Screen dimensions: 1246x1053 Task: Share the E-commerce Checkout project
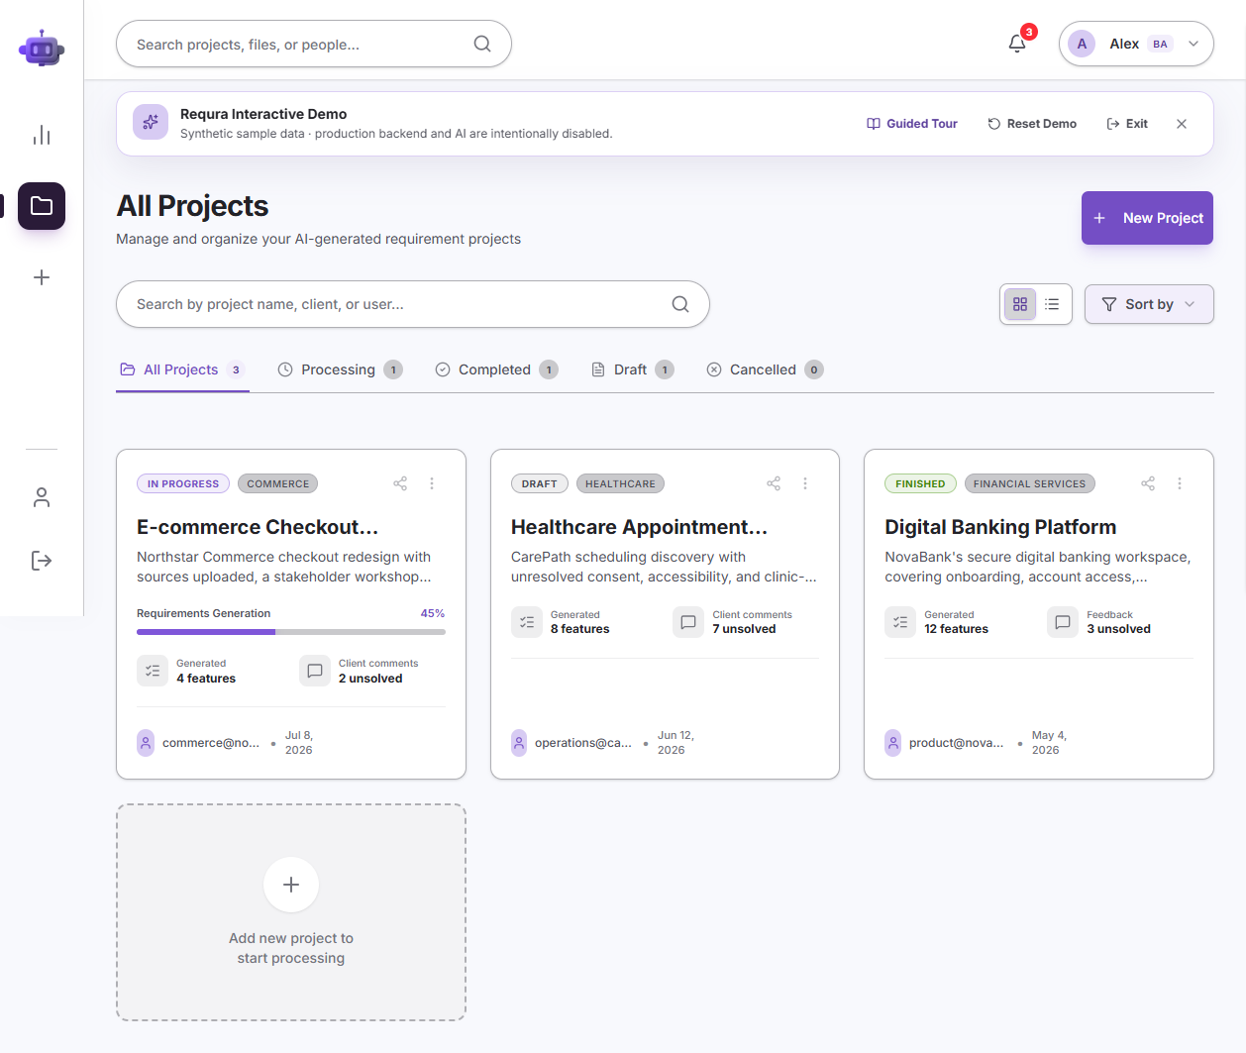(400, 483)
